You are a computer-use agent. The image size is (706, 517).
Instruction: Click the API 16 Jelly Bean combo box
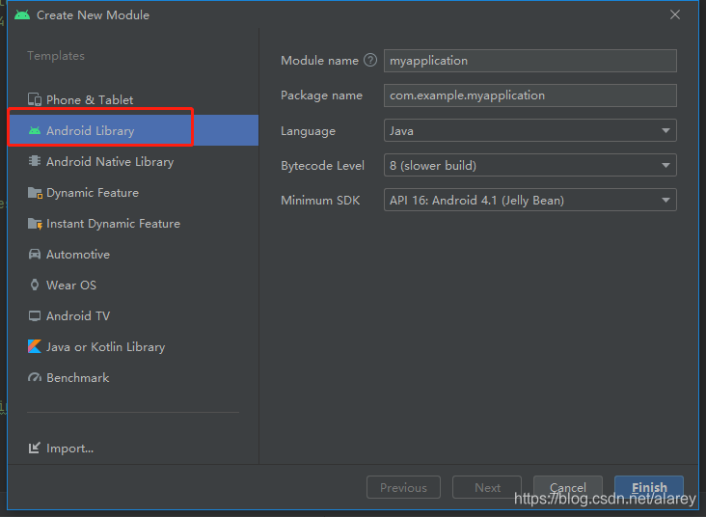pyautogui.click(x=529, y=200)
